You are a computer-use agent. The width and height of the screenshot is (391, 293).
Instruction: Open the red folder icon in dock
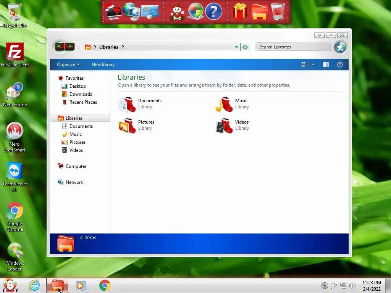pos(259,12)
